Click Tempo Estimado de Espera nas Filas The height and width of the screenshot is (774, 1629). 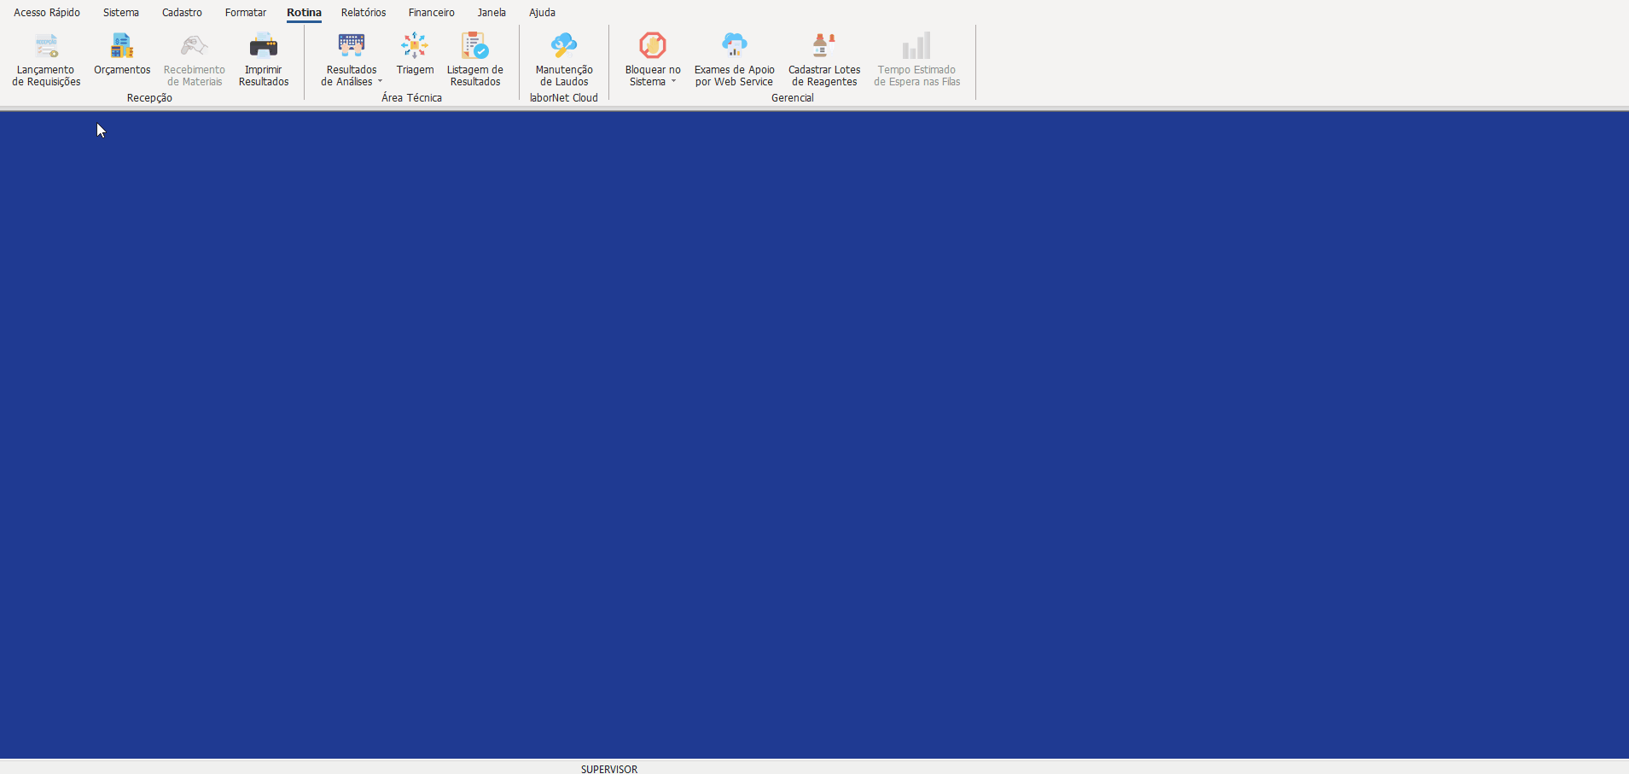(x=916, y=46)
